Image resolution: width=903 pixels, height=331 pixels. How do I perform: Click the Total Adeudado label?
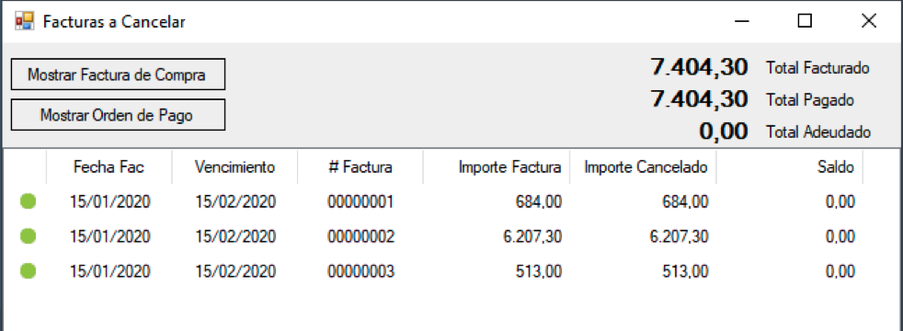818,131
